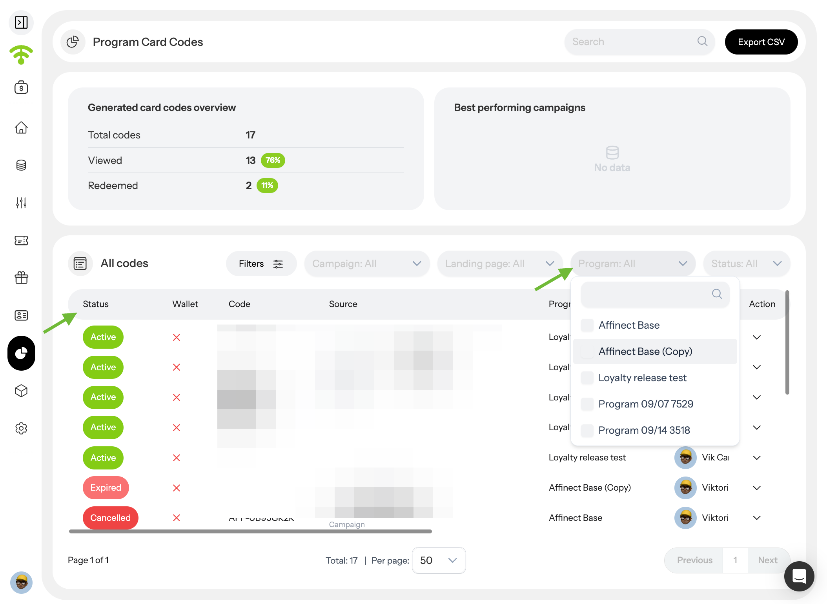Select the active pie chart sidebar icon
827x604 pixels.
pyautogui.click(x=21, y=353)
